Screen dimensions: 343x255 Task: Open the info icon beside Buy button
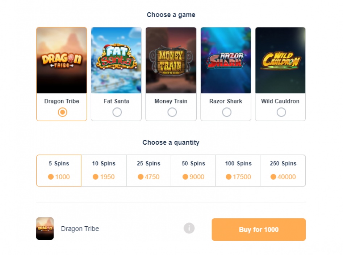(189, 228)
